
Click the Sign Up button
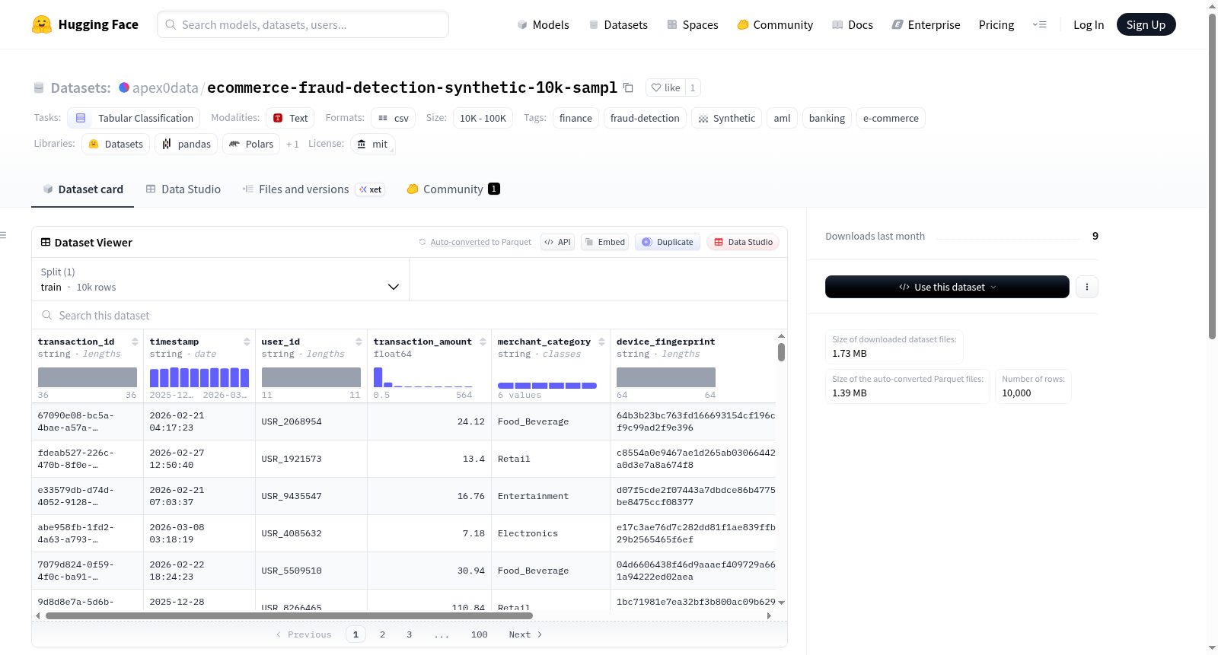[x=1146, y=24]
